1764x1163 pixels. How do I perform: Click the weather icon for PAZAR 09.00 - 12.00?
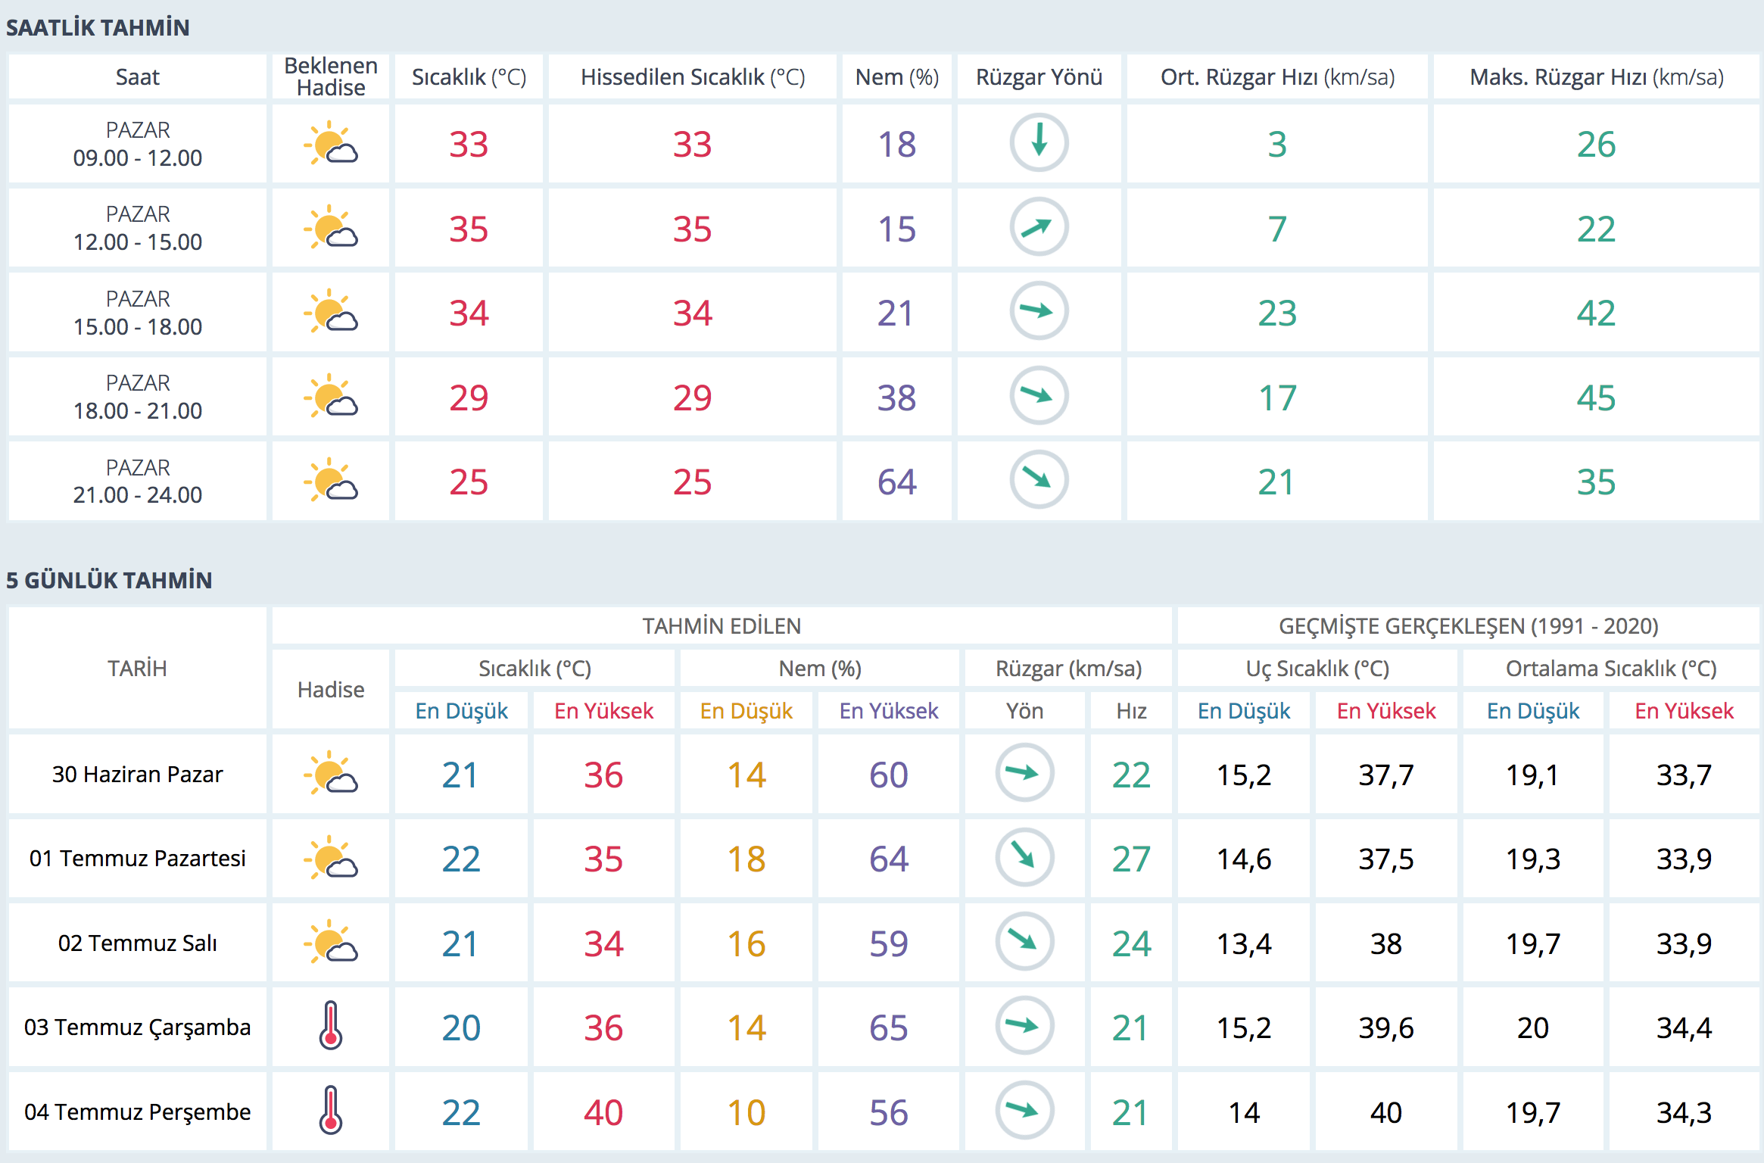[x=331, y=144]
